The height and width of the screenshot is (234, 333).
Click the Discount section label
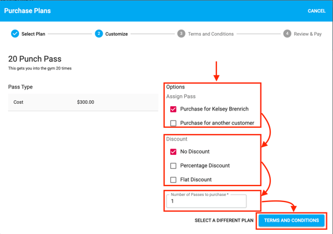[x=177, y=139]
